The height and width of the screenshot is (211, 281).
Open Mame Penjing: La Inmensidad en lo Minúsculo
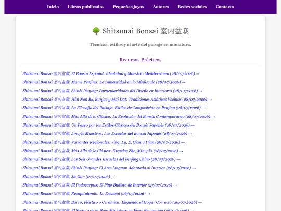pyautogui.click(x=104, y=82)
